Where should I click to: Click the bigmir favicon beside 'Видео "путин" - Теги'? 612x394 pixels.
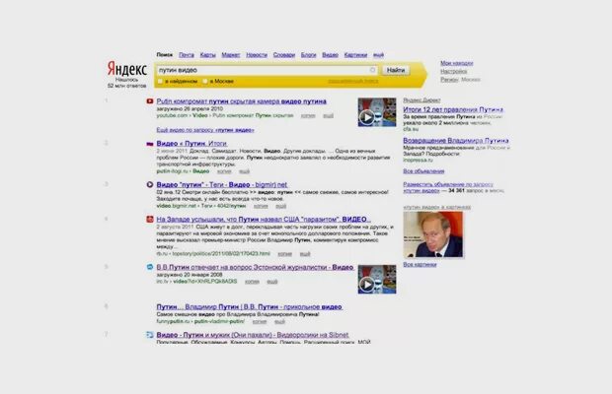click(x=150, y=184)
